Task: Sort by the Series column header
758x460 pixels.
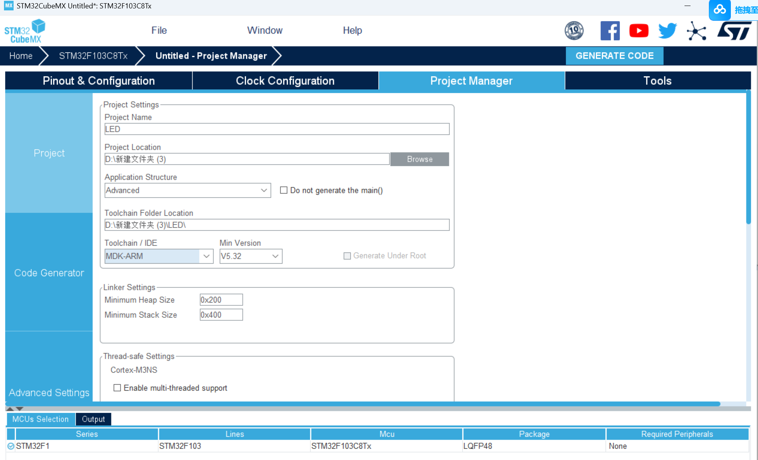Action: click(x=87, y=434)
